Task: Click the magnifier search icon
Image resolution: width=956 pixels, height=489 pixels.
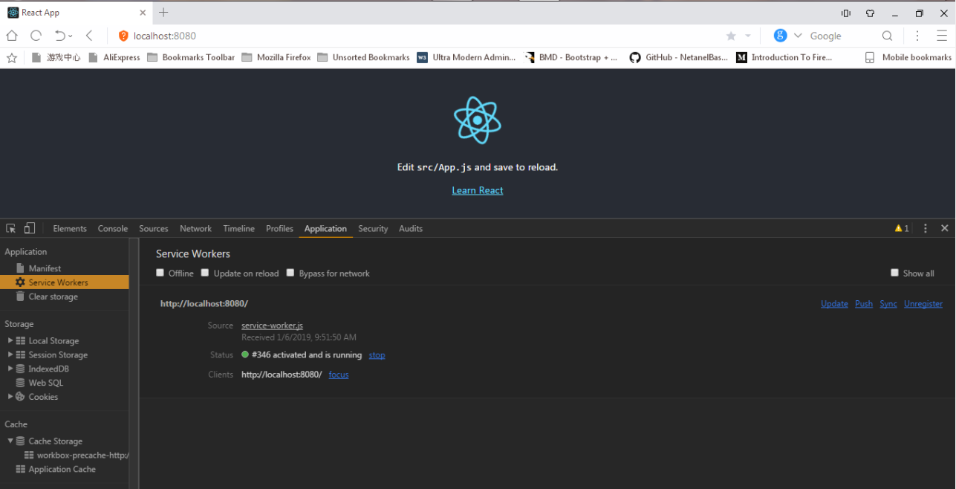Action: pos(887,36)
